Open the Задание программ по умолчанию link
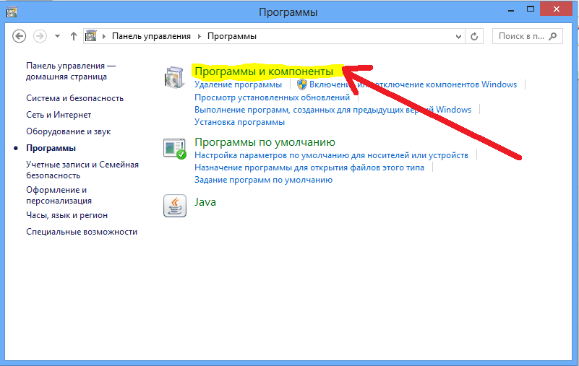Viewport: 579px width, 366px height. click(x=263, y=180)
